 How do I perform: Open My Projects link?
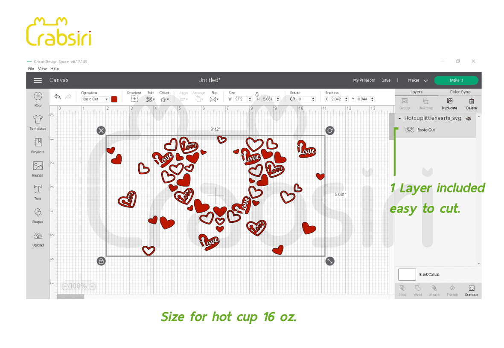click(x=364, y=81)
